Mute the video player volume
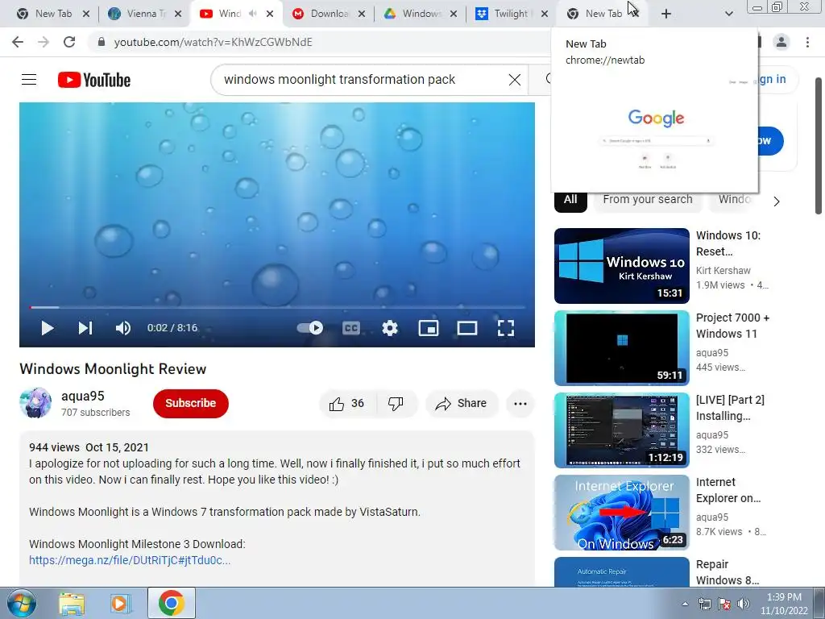 (123, 328)
